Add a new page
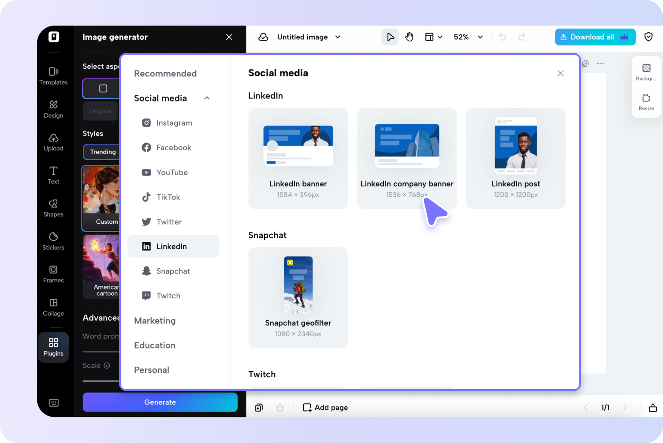The image size is (663, 443). pyautogui.click(x=325, y=408)
